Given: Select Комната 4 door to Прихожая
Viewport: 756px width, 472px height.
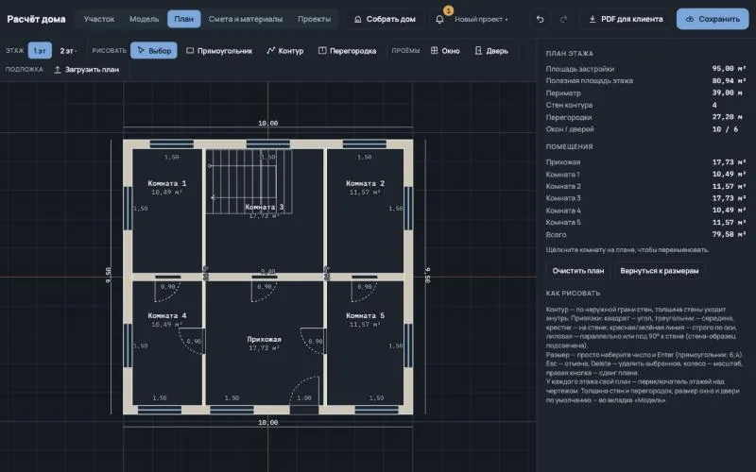Looking at the screenshot, I should point(192,342).
